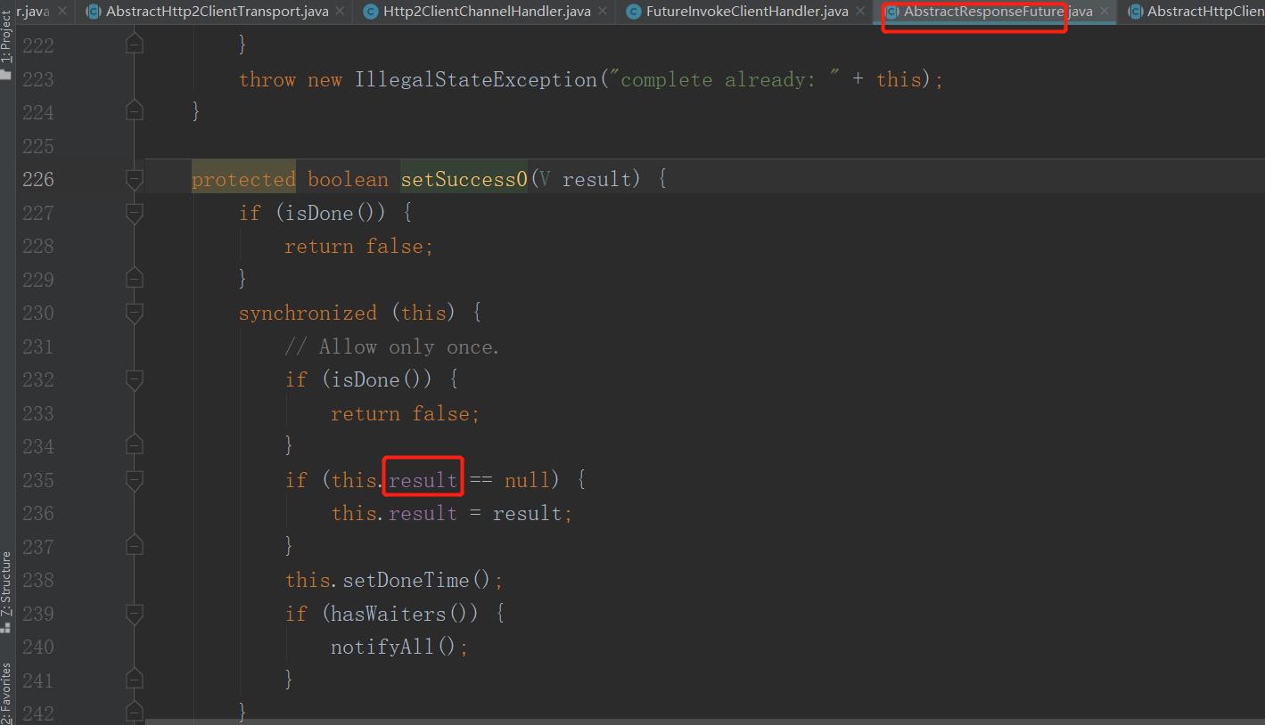
Task: Click fold end marker at line 224
Action: click(x=135, y=110)
